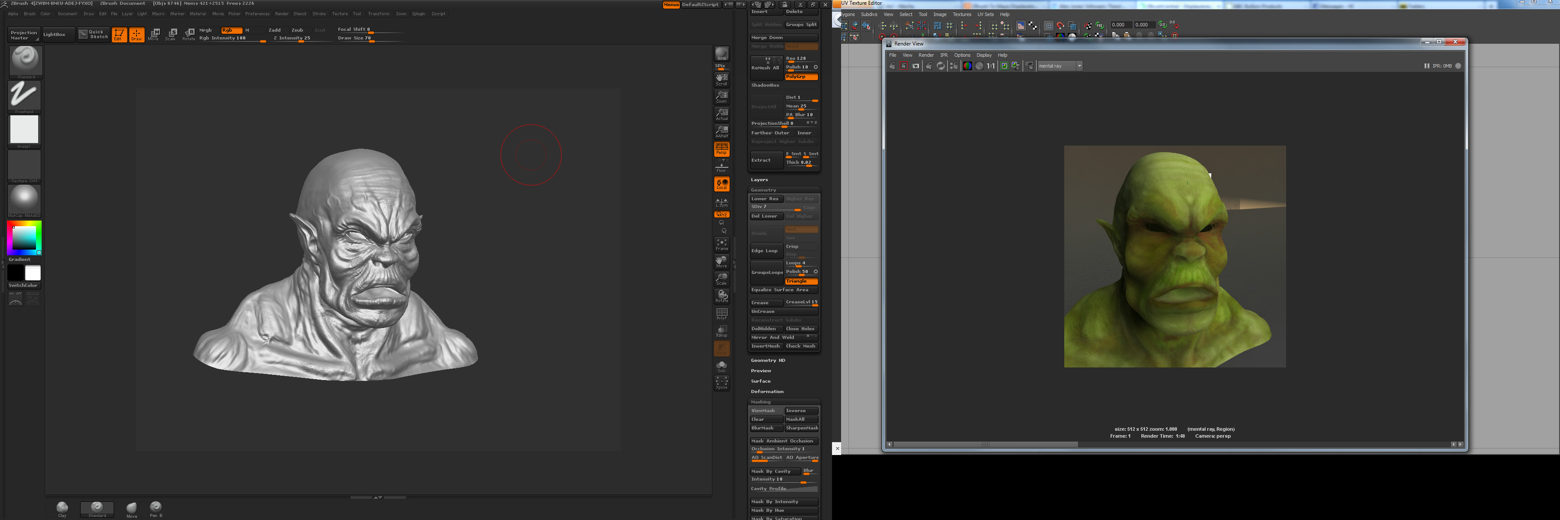Screen dimensions: 1560x520
Task: Click the ZBrush color picker square
Action: click(x=24, y=237)
